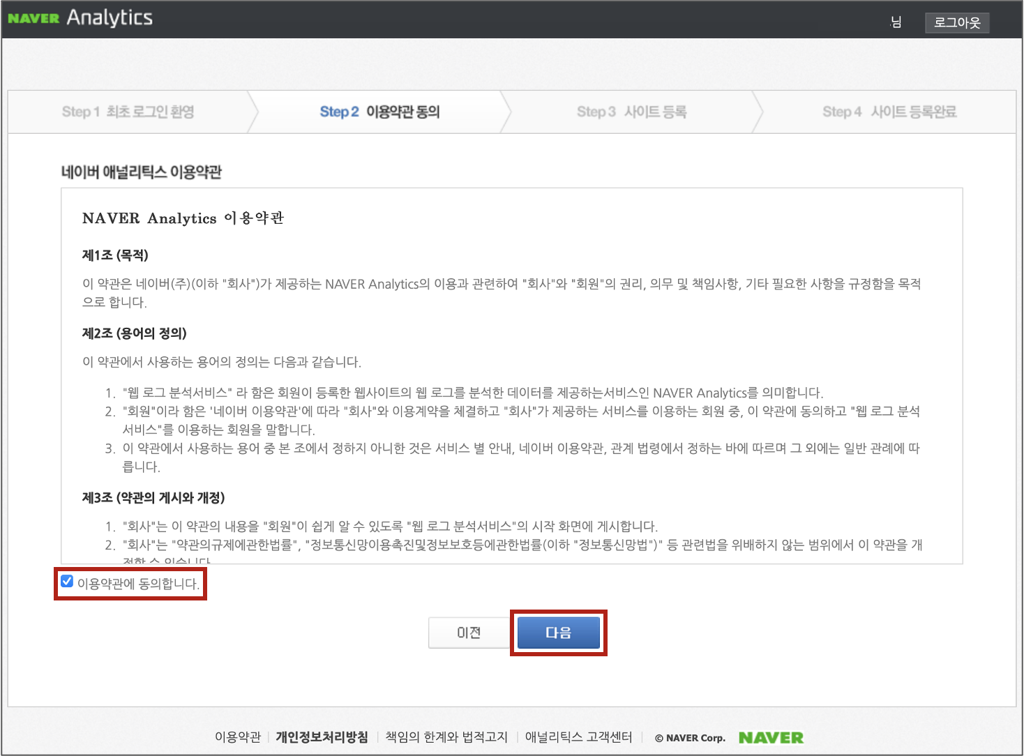Select the Step 3 사이트 등록 tab
Image resolution: width=1024 pixels, height=756 pixels.
(632, 112)
